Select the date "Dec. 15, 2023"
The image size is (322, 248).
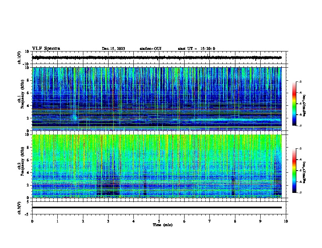point(113,49)
